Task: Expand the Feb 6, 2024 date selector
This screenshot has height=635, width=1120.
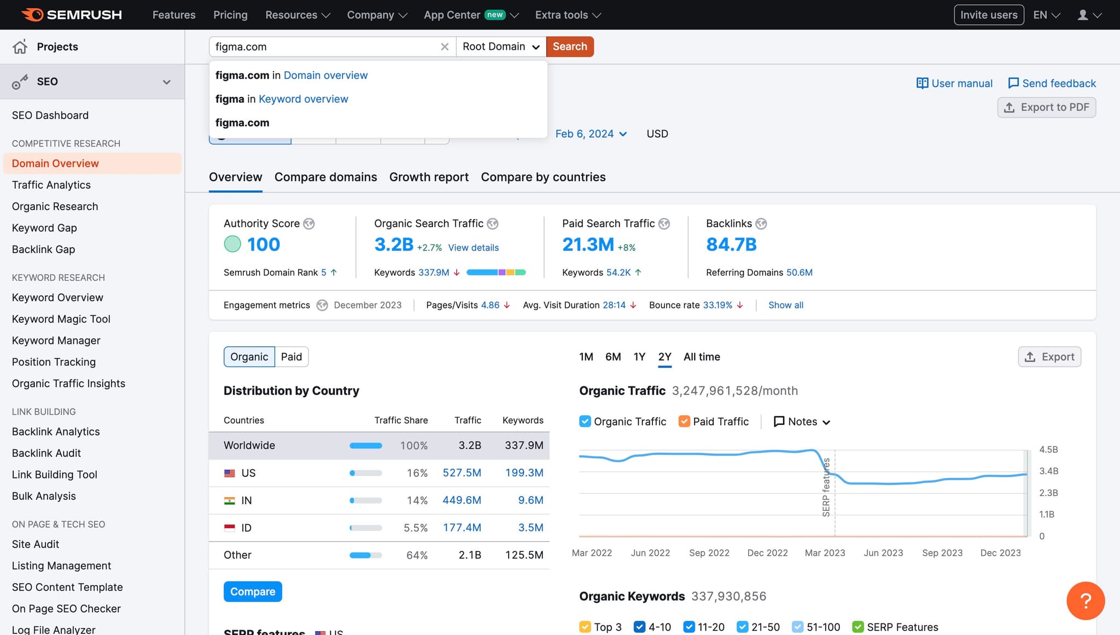Action: point(591,134)
